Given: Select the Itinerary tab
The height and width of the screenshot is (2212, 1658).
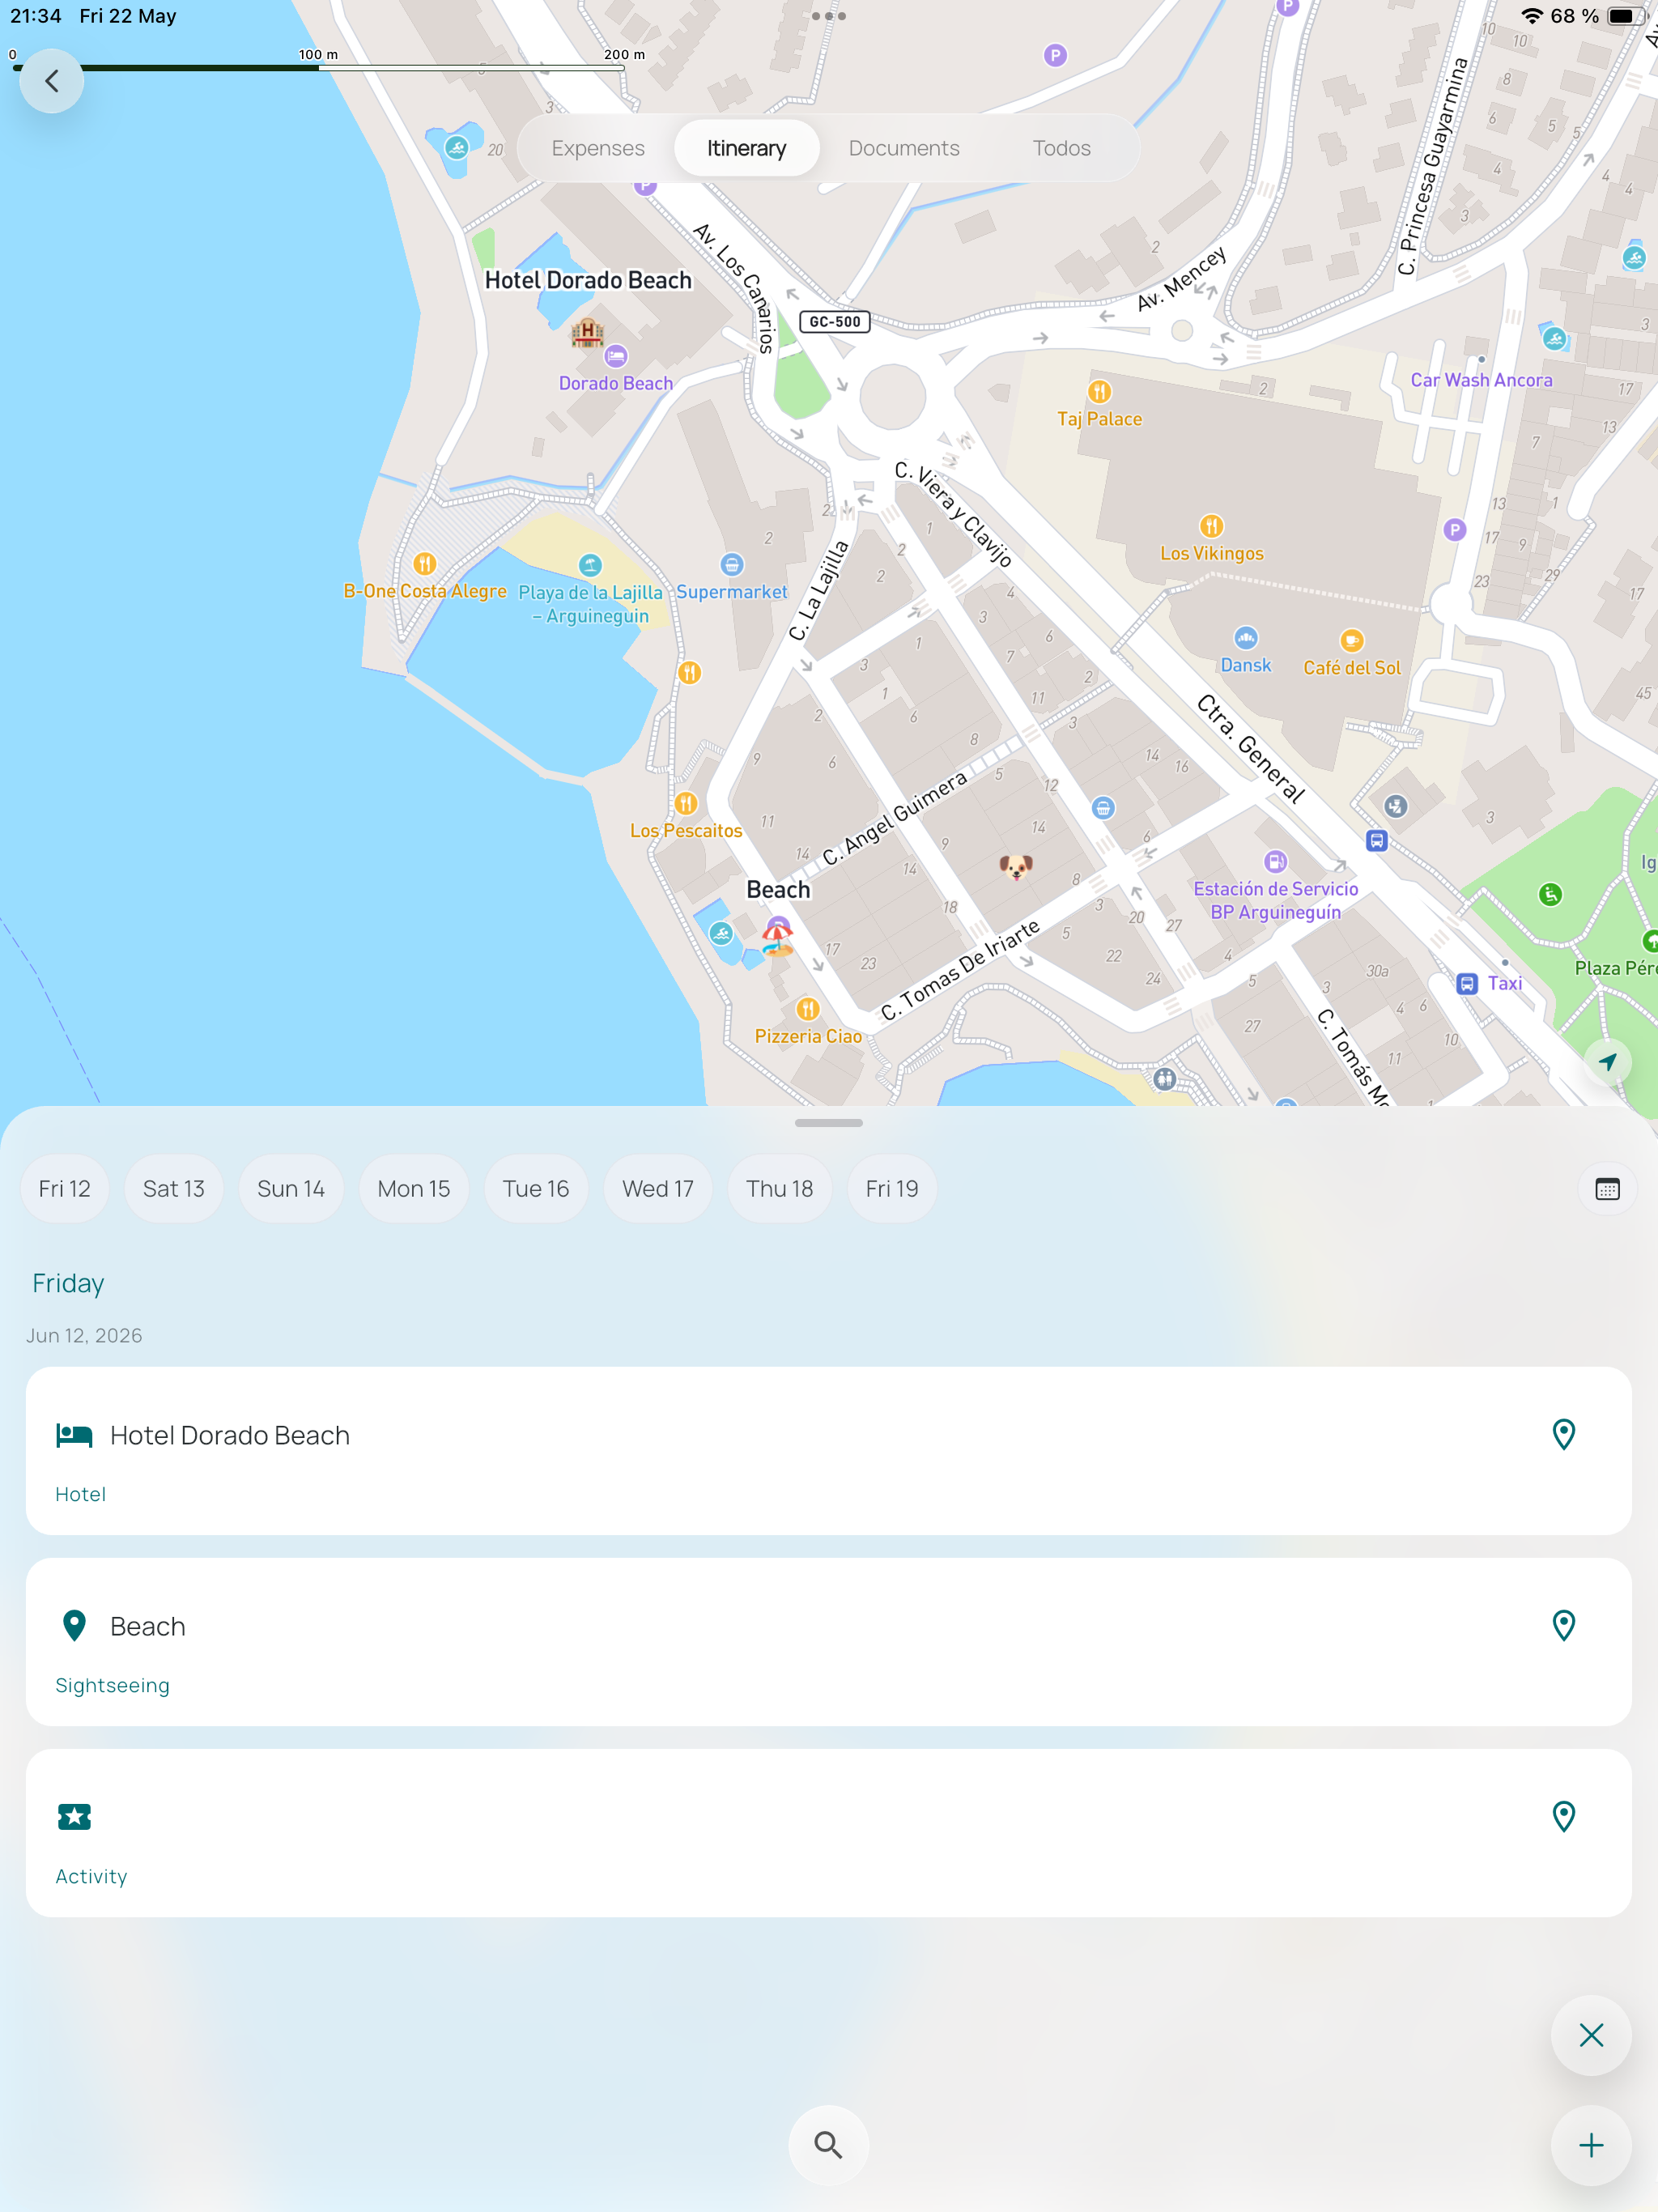Looking at the screenshot, I should tap(747, 148).
